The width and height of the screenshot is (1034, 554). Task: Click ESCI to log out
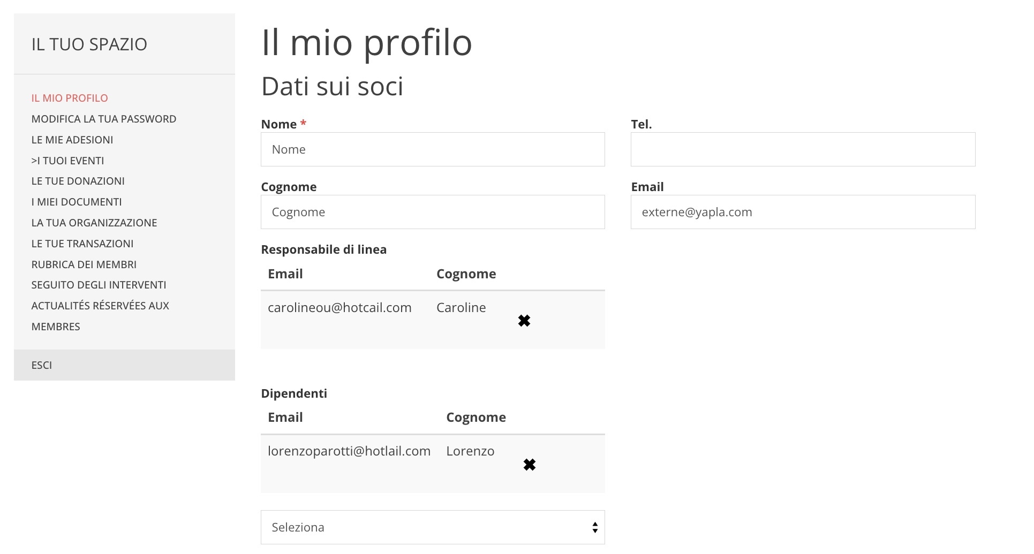click(41, 365)
